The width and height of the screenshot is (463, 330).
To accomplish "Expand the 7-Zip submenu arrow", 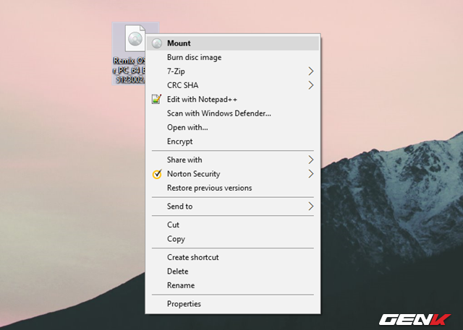I will (310, 71).
